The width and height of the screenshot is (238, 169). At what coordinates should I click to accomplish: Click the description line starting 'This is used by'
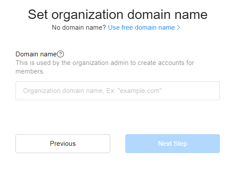tap(105, 63)
